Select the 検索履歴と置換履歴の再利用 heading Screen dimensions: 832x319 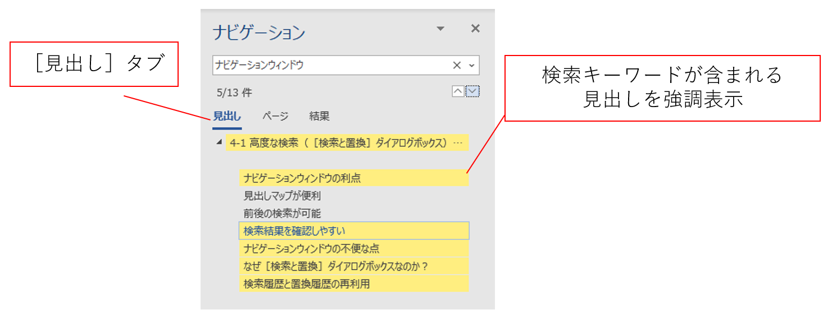click(x=307, y=284)
